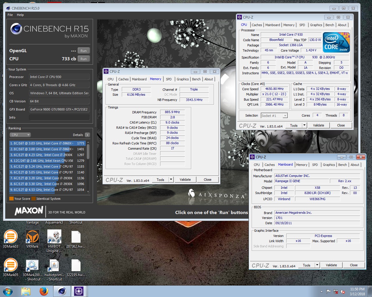The width and height of the screenshot is (372, 297).
Task: Open the Help menu in Cinebench
Action: coord(20,15)
